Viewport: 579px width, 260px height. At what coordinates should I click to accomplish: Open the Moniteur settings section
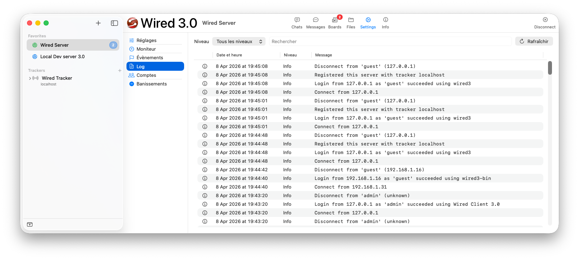pos(155,49)
